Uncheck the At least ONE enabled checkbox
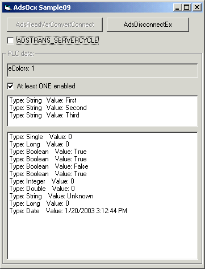The image size is (205, 269). 10,86
